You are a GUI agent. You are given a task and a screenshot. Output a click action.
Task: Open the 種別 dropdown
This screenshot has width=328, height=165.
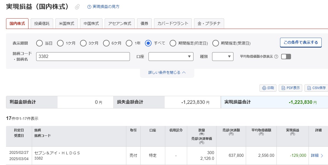tap(223, 57)
